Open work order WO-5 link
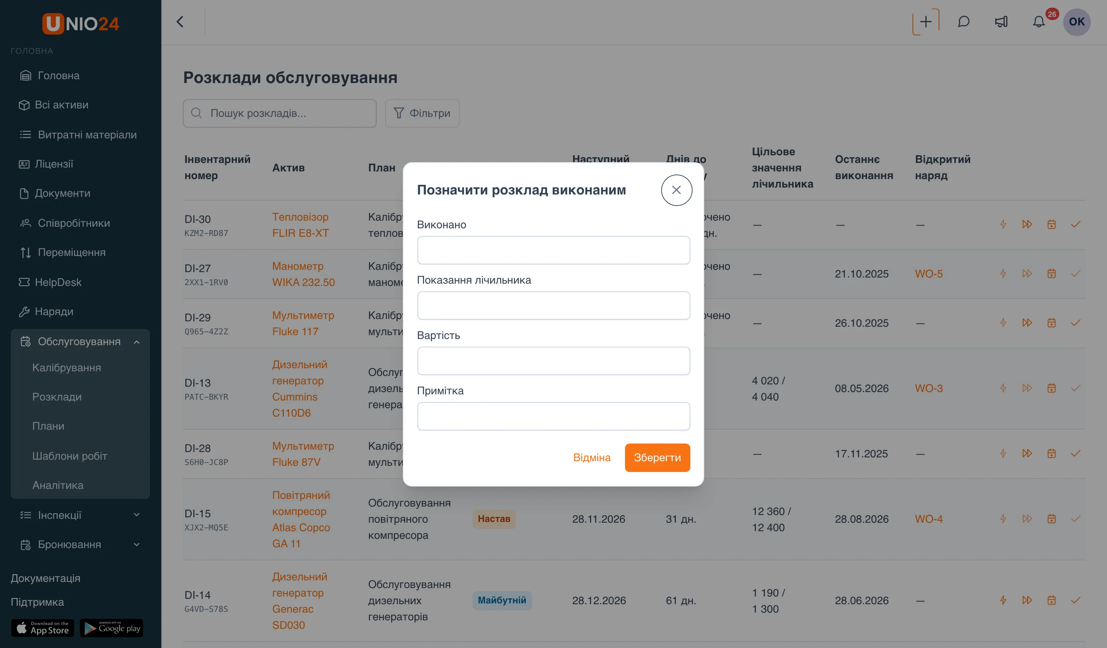The width and height of the screenshot is (1107, 648). [x=929, y=273]
